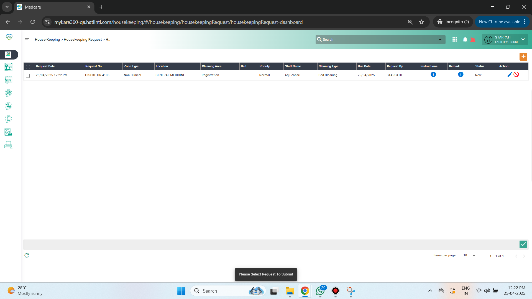Click the Bed Cleaning cell
Viewport: 532px width, 299px height.
(x=328, y=75)
